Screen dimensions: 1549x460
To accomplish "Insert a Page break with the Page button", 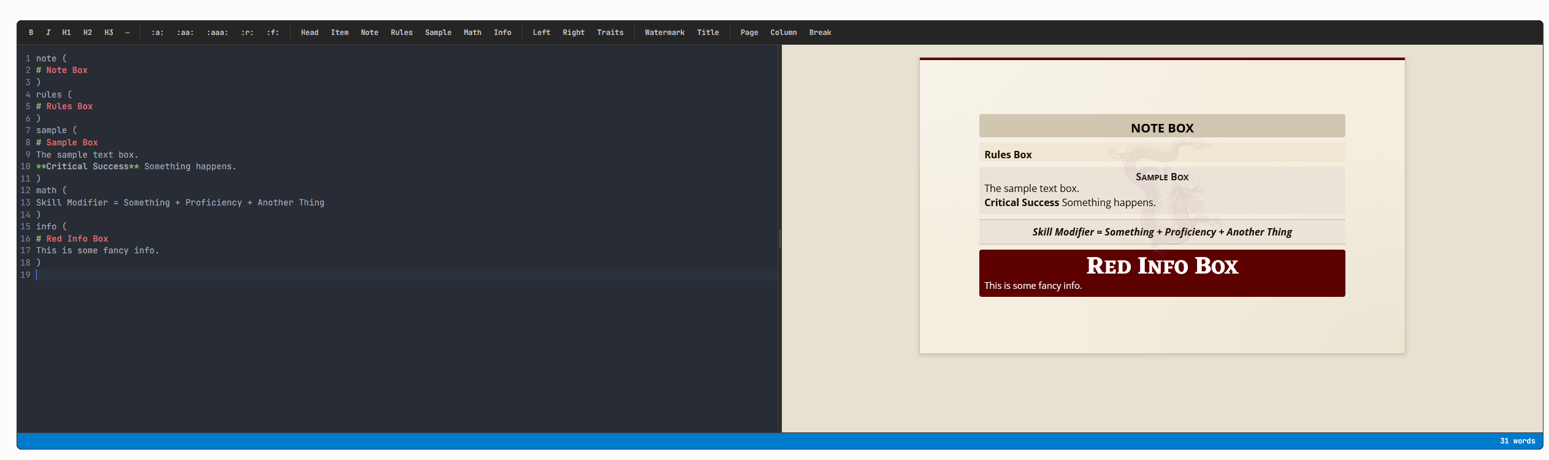I will click(x=749, y=33).
